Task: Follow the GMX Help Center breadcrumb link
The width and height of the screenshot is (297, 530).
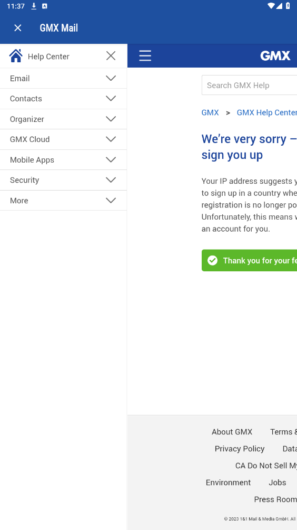Action: click(266, 112)
